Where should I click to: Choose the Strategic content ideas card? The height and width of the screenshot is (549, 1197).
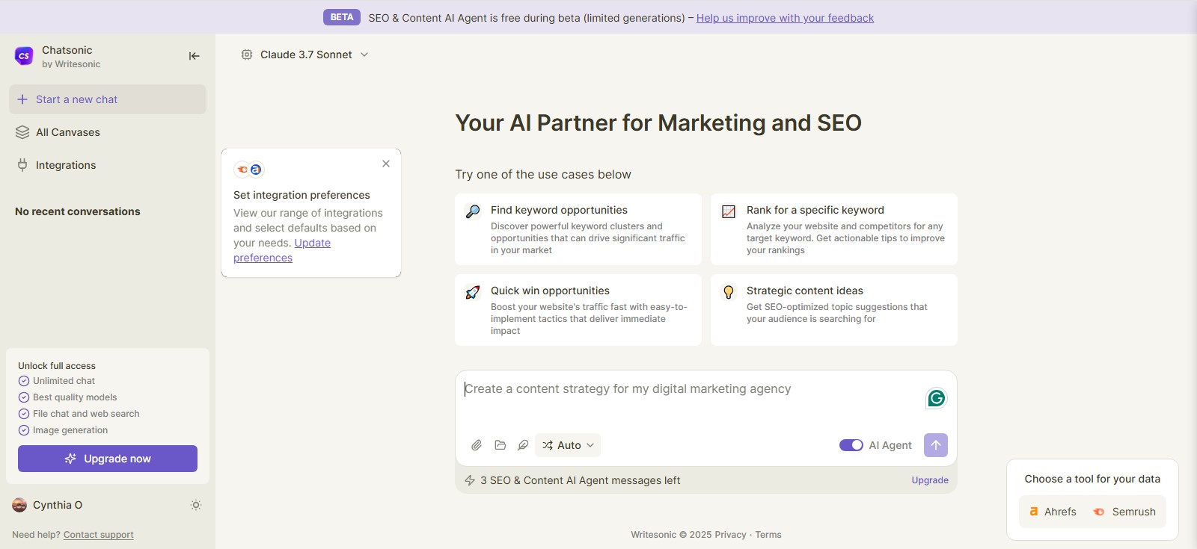(834, 310)
